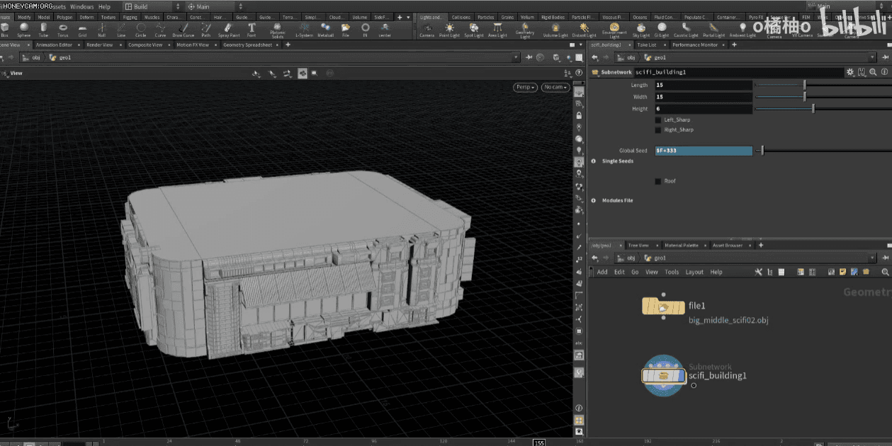Click obj in the parameter pane path

coord(631,57)
